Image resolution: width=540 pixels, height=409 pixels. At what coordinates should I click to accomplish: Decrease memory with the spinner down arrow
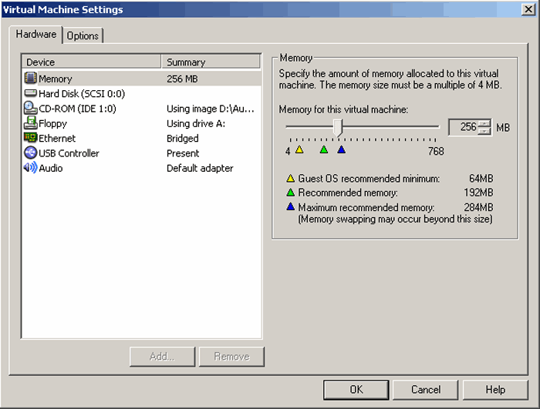484,132
